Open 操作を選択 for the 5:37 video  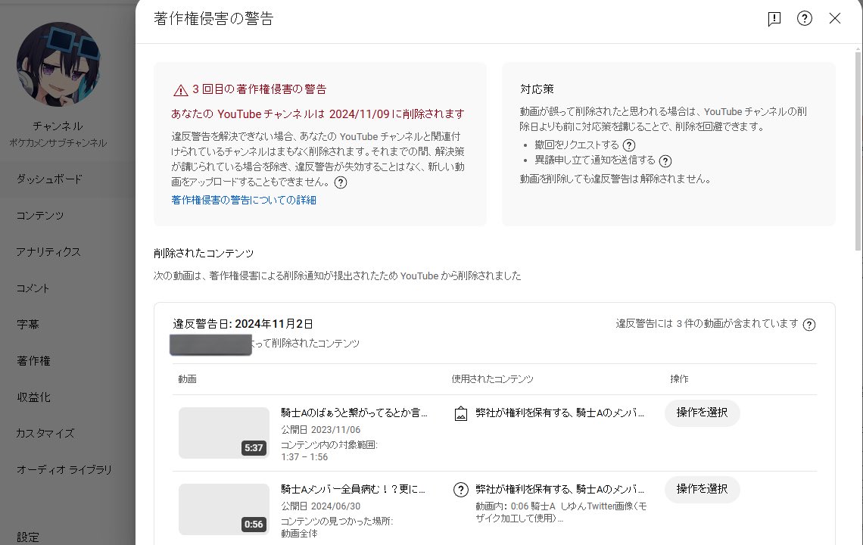[702, 413]
